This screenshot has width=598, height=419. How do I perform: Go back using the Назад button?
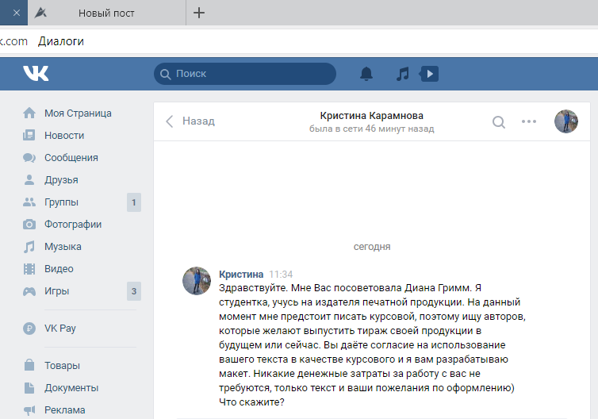190,121
